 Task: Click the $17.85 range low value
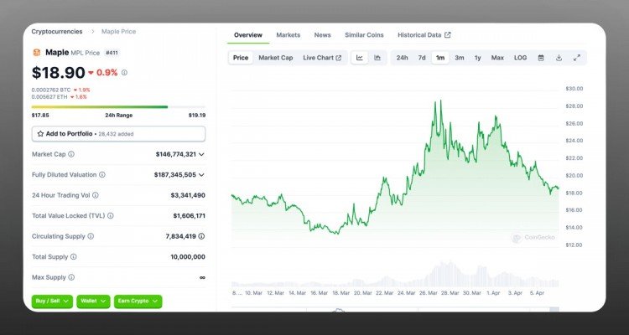coord(40,116)
